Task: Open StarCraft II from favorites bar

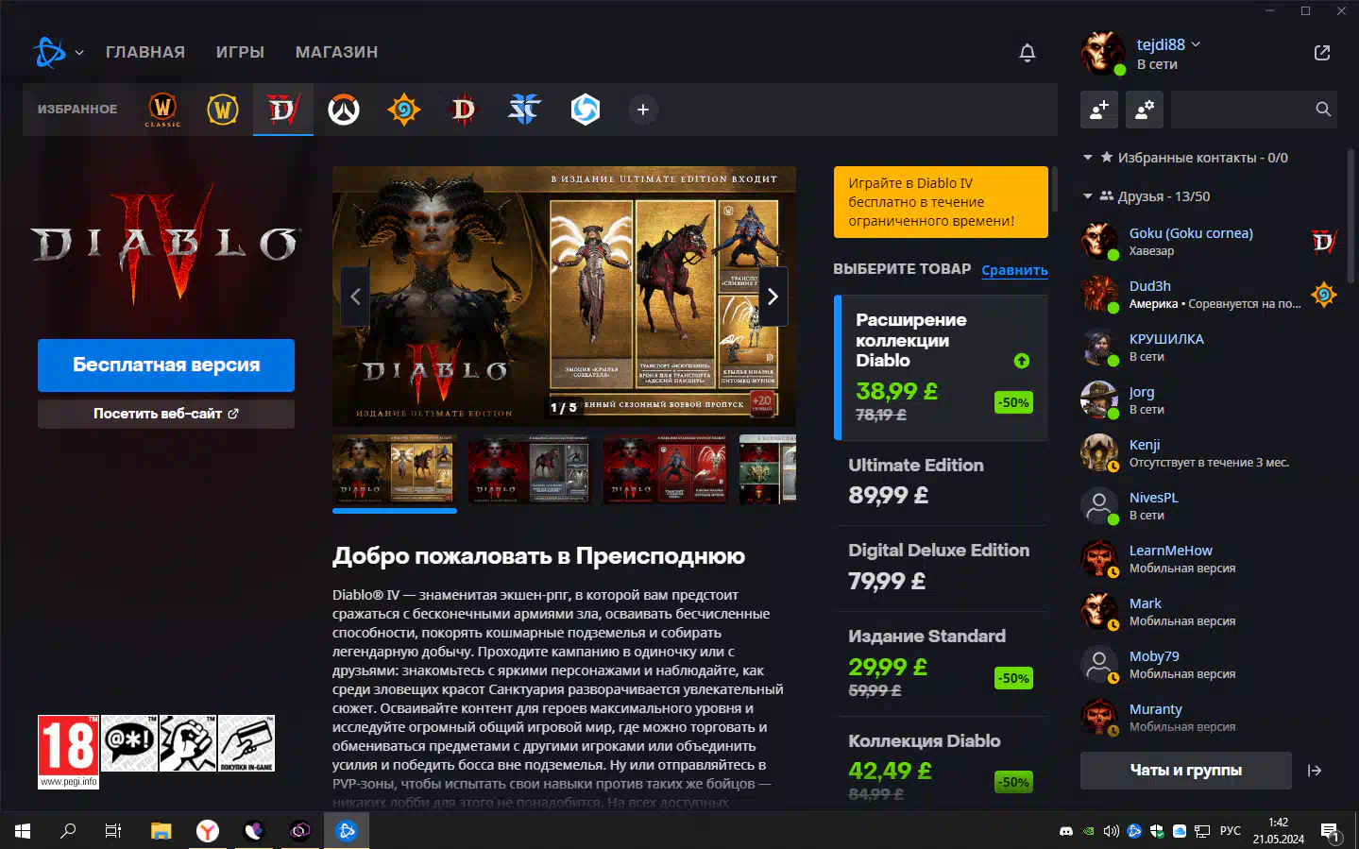Action: 524,110
